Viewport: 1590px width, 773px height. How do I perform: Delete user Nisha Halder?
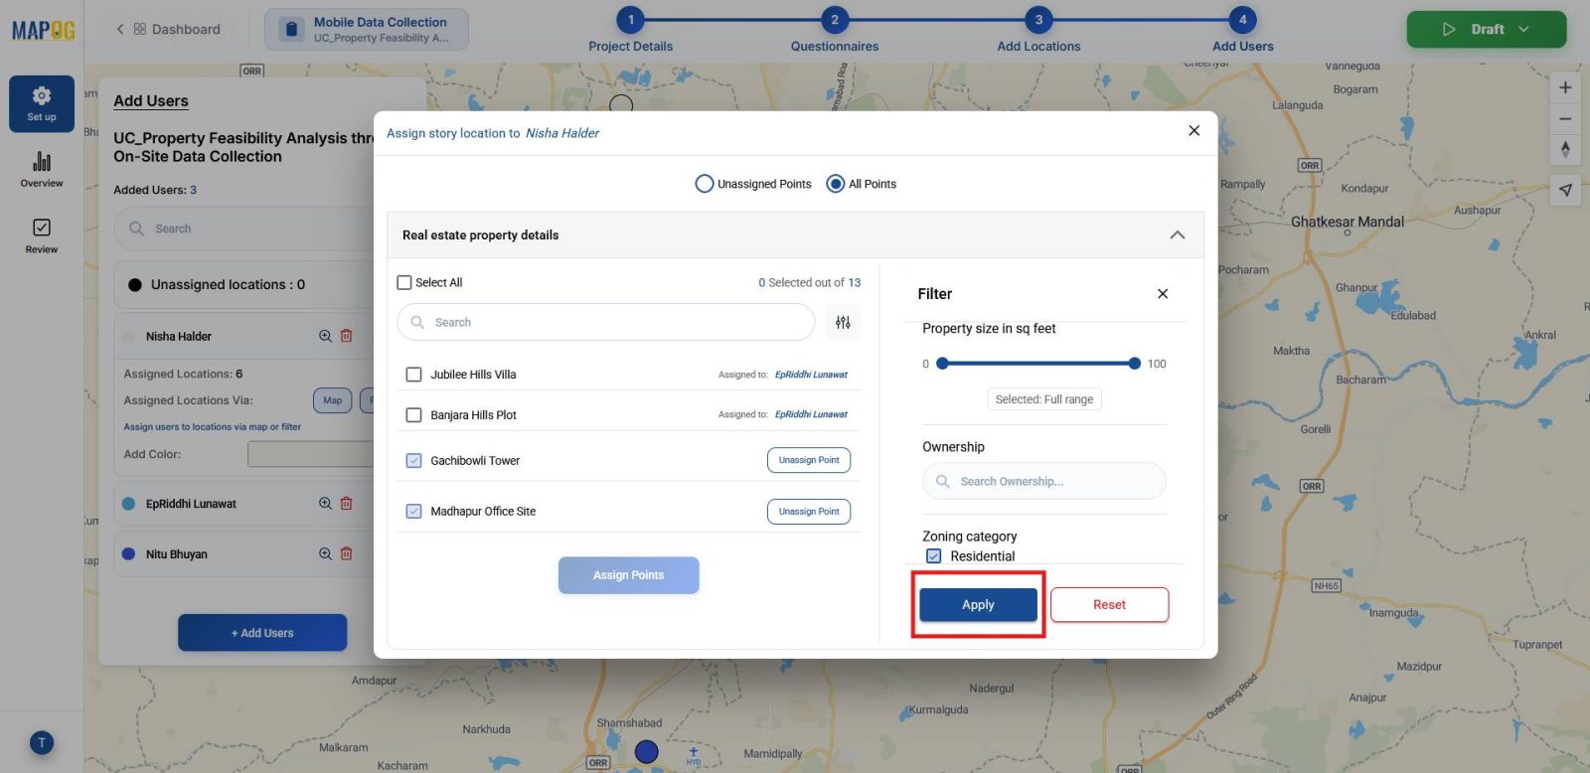point(347,336)
